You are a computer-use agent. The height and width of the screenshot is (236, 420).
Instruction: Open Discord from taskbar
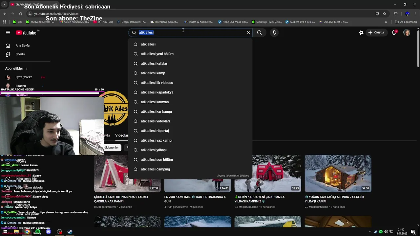[49, 232]
